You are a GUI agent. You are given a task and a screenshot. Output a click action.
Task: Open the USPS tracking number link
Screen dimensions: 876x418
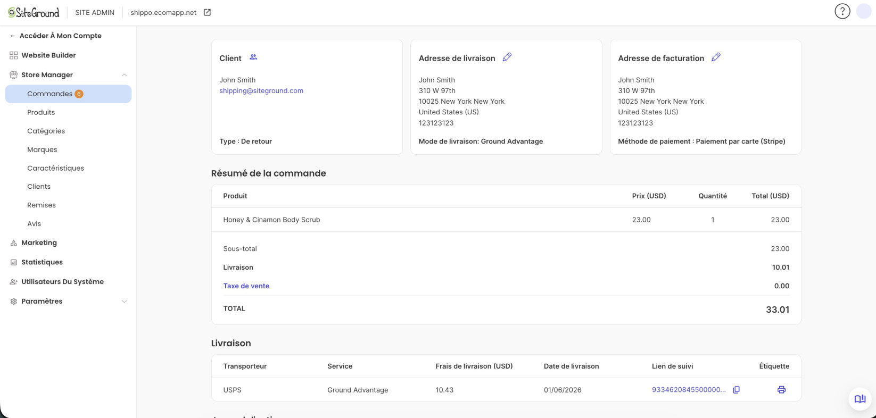coord(689,390)
